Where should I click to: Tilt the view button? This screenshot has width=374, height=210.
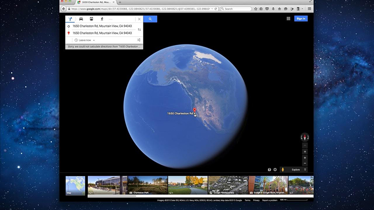click(x=305, y=146)
